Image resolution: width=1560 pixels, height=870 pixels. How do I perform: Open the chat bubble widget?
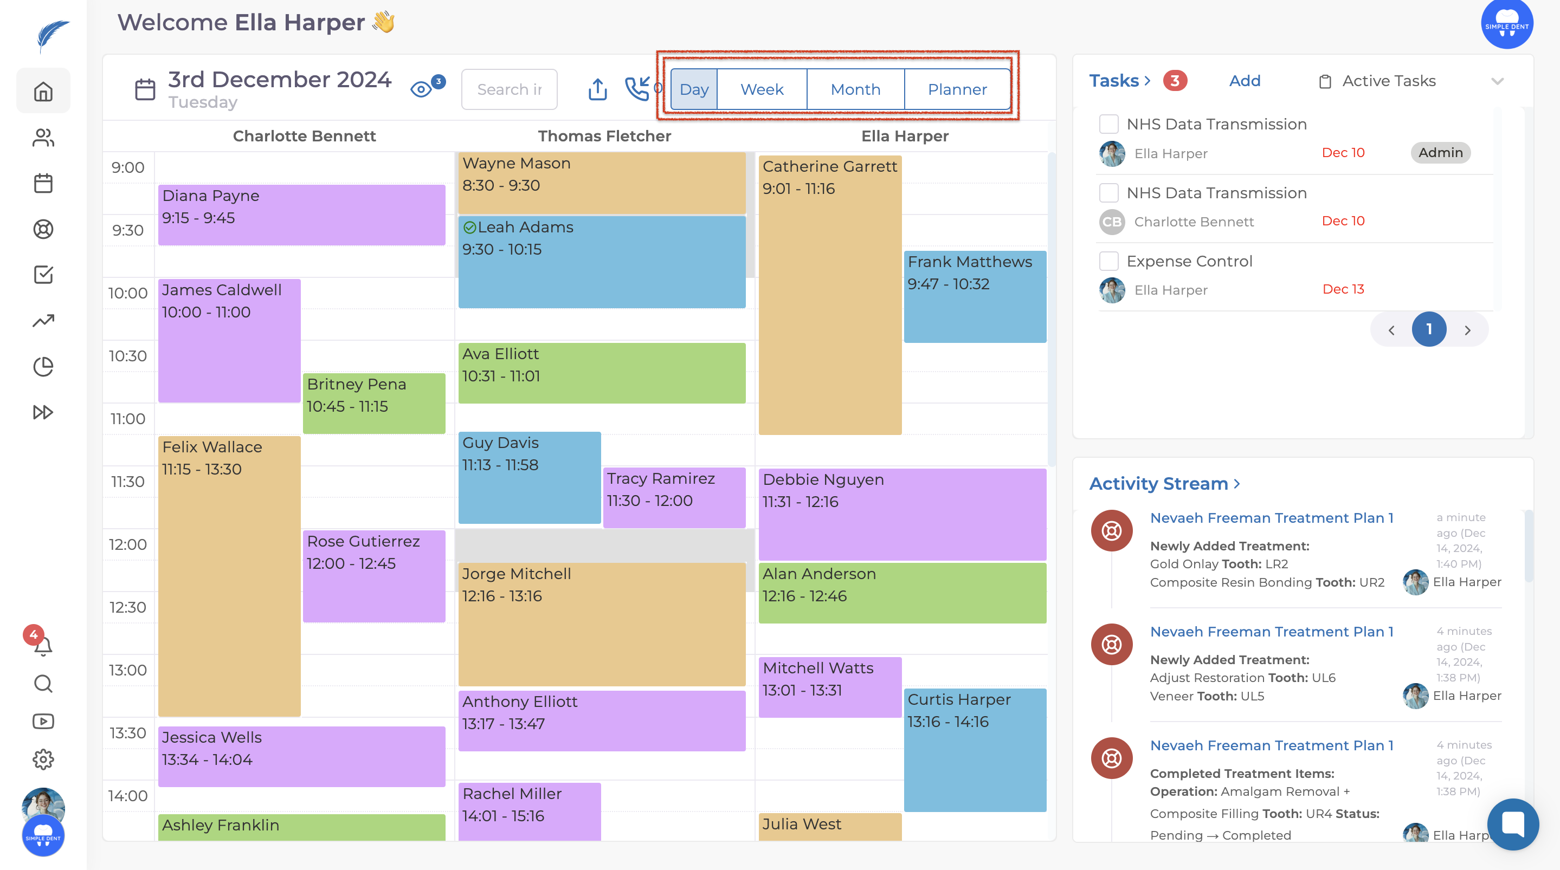click(x=1512, y=823)
